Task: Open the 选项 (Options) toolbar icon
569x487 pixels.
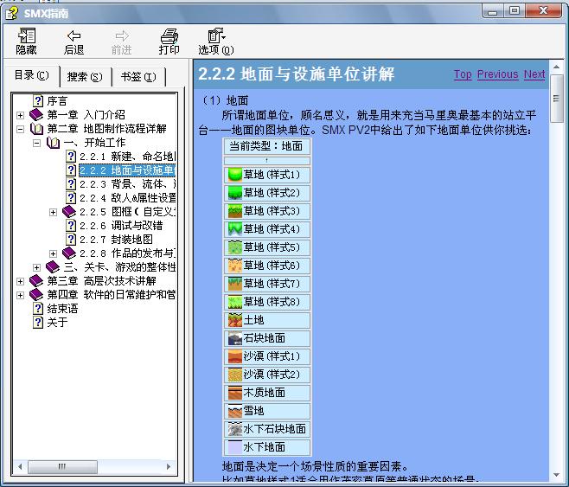Action: (216, 35)
